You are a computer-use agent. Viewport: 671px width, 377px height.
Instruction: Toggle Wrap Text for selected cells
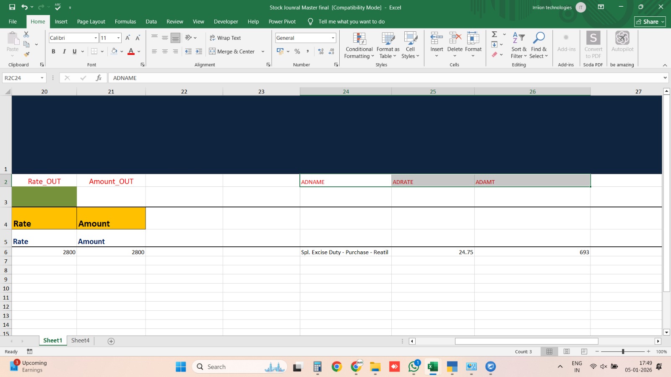pyautogui.click(x=225, y=38)
